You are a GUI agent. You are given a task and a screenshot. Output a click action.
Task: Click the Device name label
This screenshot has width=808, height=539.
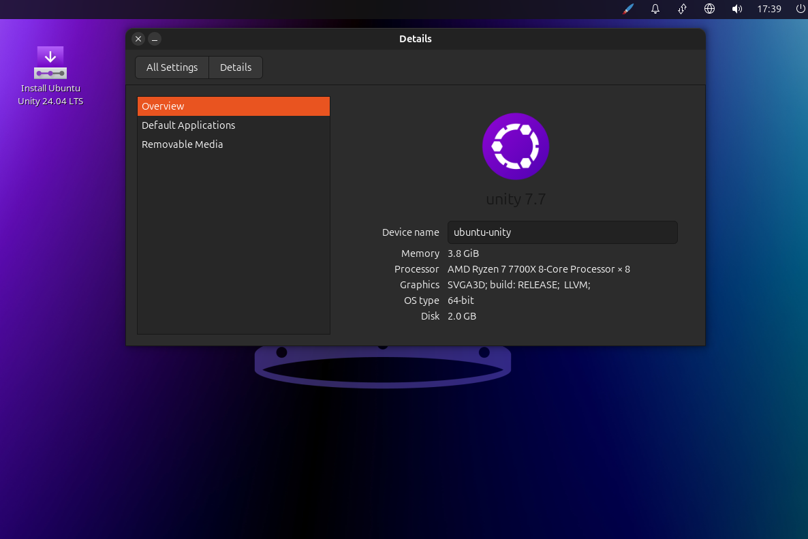pyautogui.click(x=410, y=232)
